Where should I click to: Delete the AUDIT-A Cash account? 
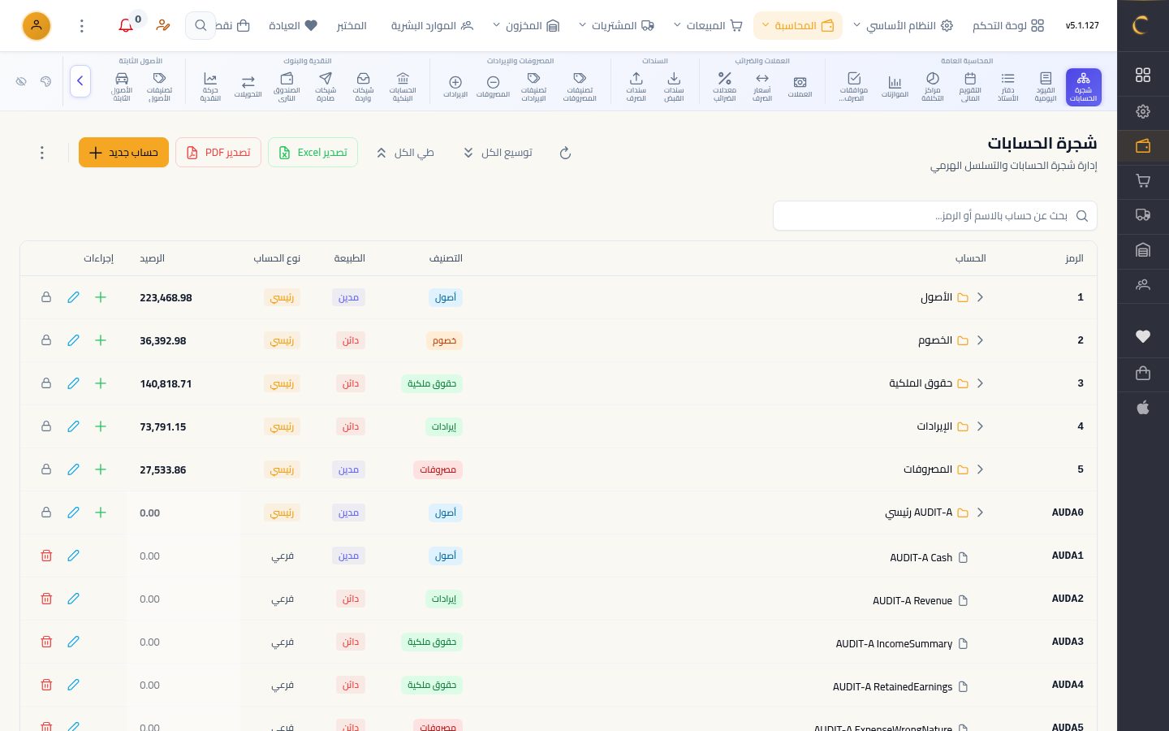coord(46,556)
